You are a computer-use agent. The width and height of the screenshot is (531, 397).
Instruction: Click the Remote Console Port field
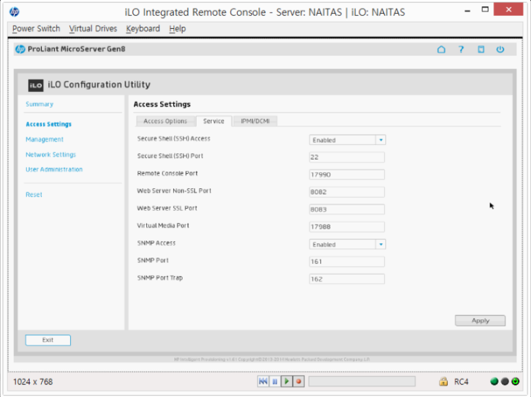pyautogui.click(x=347, y=174)
